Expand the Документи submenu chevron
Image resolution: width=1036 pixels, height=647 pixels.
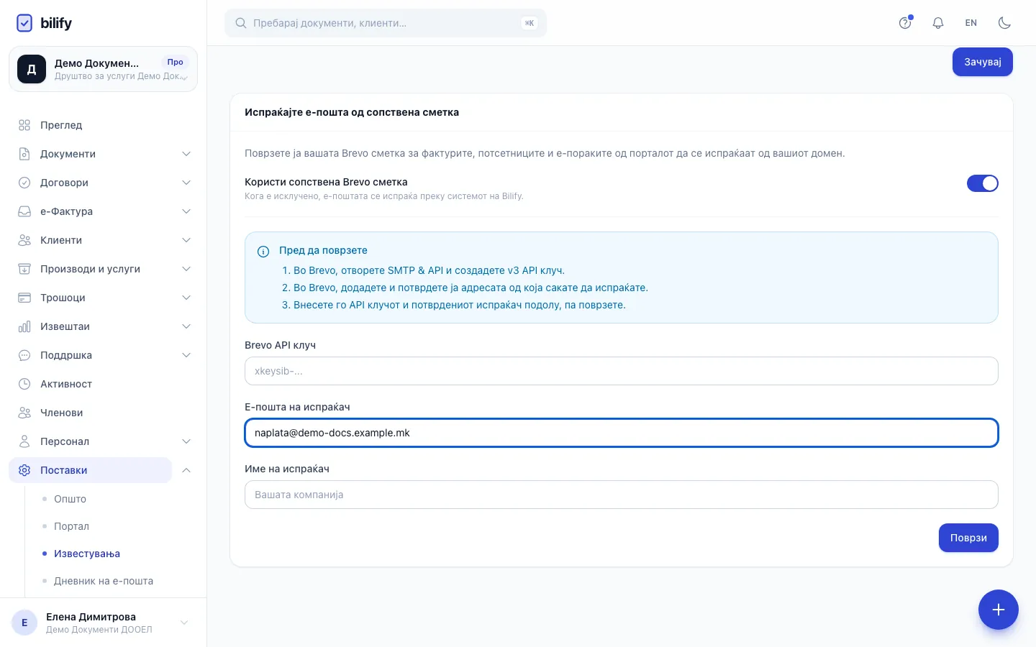[x=186, y=154]
